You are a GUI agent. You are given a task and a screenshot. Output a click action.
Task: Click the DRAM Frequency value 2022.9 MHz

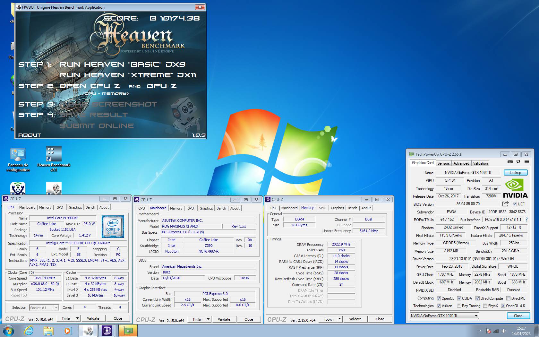[x=341, y=245]
